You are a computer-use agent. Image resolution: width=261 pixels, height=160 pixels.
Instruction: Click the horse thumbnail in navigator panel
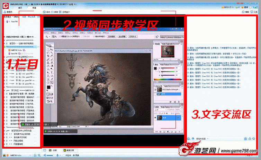(168, 51)
